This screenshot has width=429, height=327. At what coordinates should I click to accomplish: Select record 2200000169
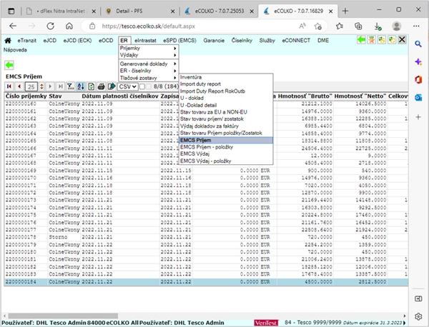(x=206, y=171)
